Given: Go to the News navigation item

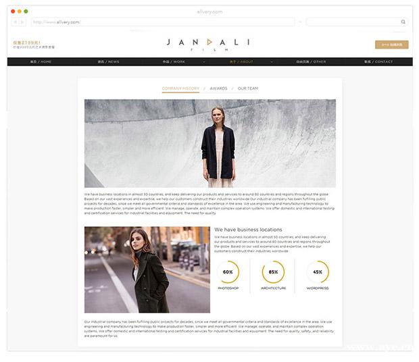Looking at the screenshot, I should (x=108, y=61).
